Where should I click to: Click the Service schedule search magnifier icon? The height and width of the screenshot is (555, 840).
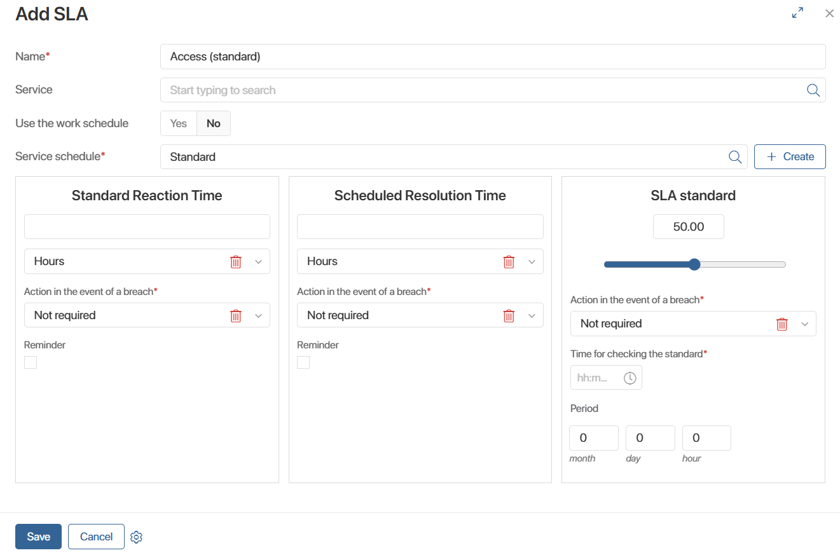tap(734, 157)
